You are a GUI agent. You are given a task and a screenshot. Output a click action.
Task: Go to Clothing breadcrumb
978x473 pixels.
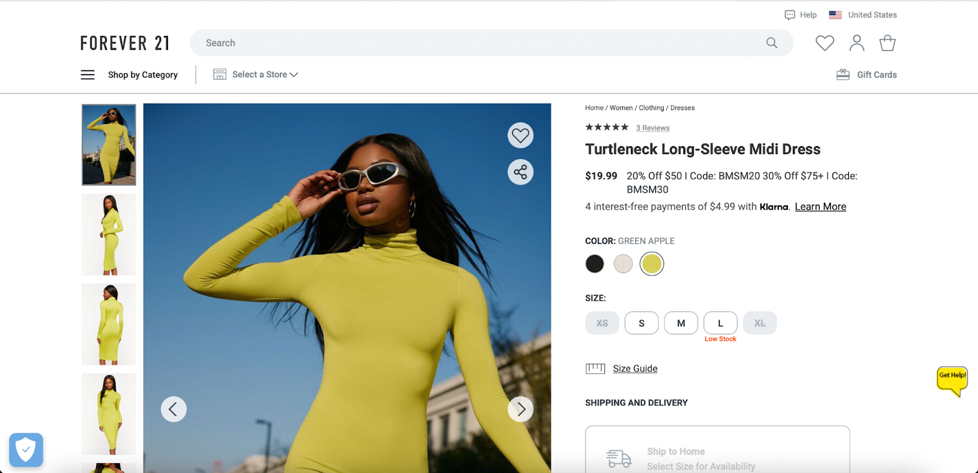coord(652,108)
